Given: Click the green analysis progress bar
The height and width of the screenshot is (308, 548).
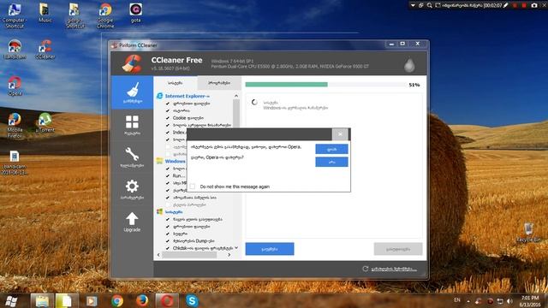Looking at the screenshot, I should 287,85.
